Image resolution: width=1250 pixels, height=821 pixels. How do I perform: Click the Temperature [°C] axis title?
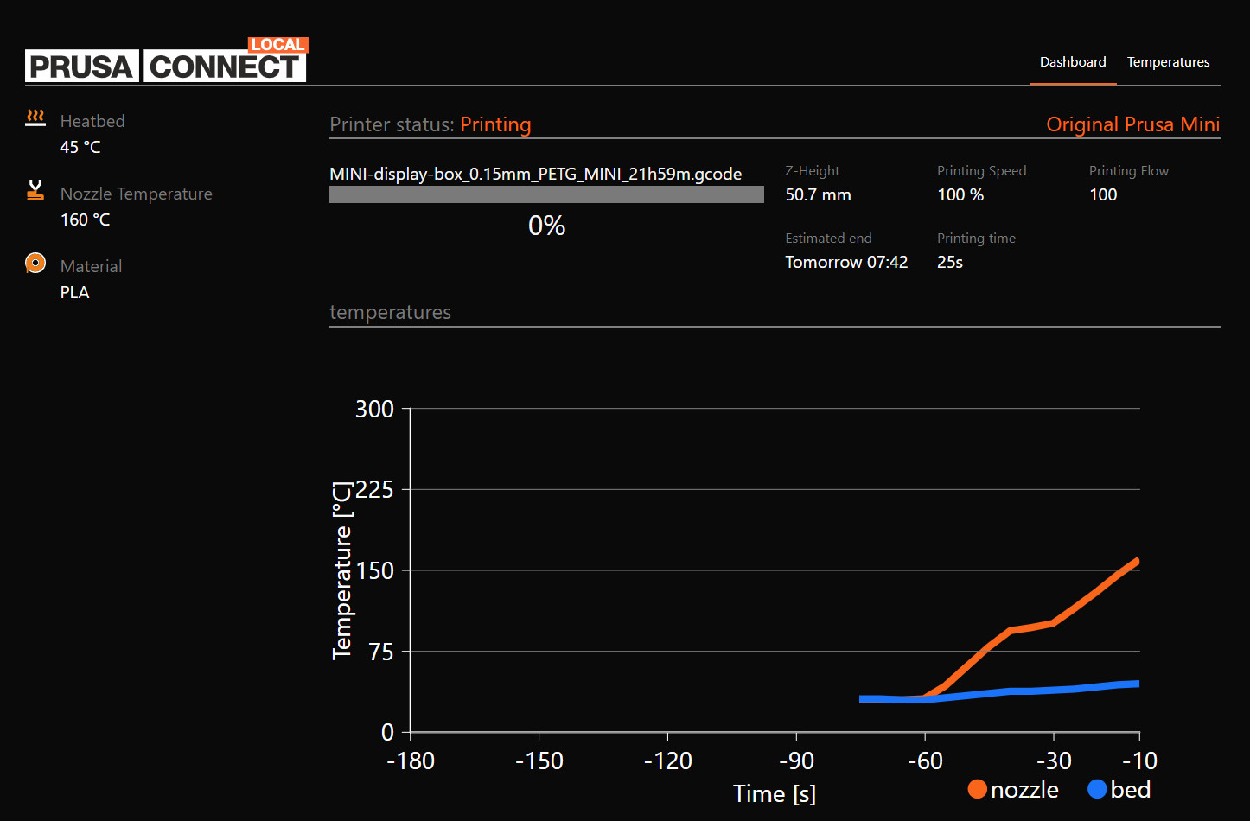click(x=342, y=570)
